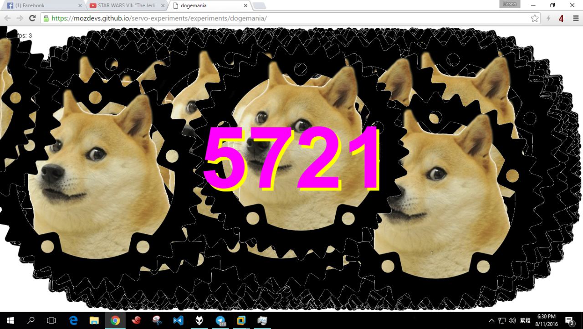Screen dimensions: 583x329
Task: Click the Chrome taskbar icon
Action: [x=115, y=320]
